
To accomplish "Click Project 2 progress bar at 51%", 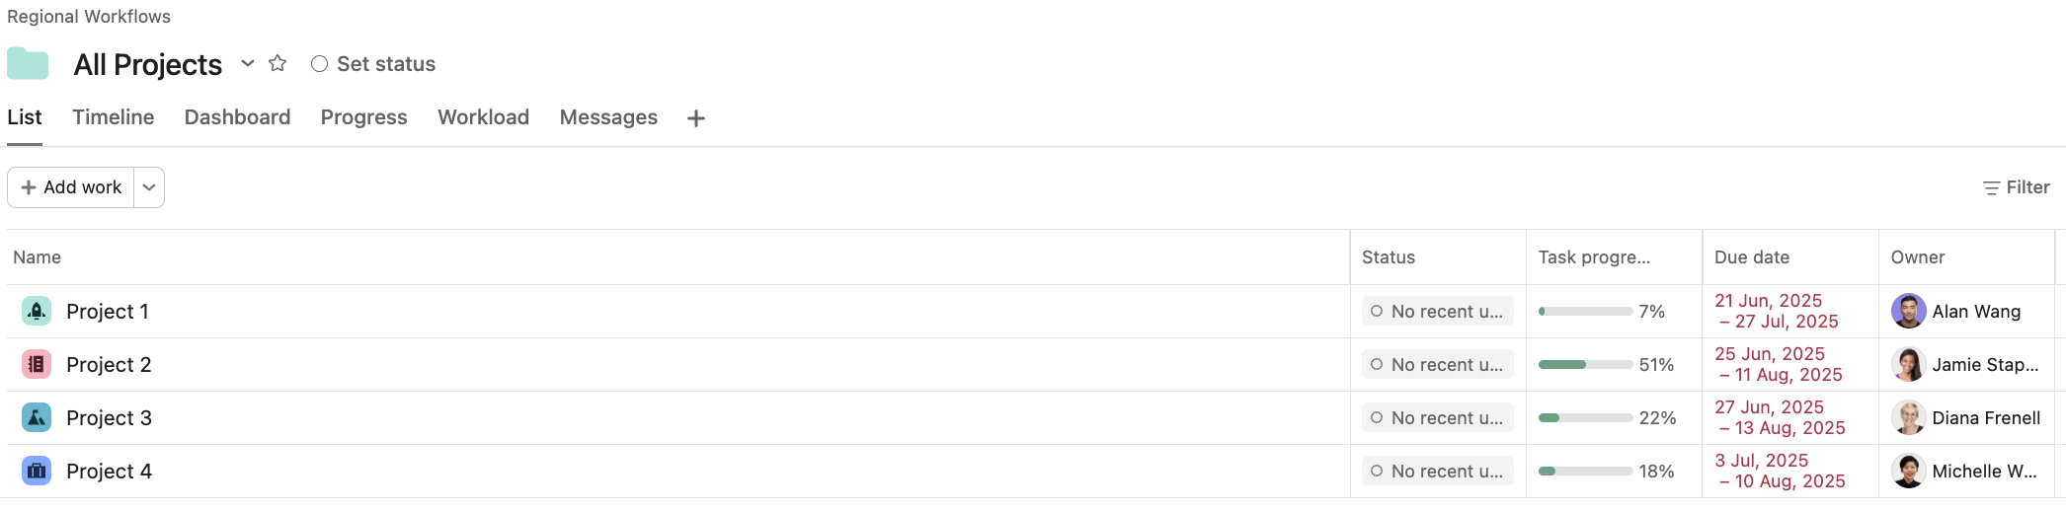I will [1585, 365].
